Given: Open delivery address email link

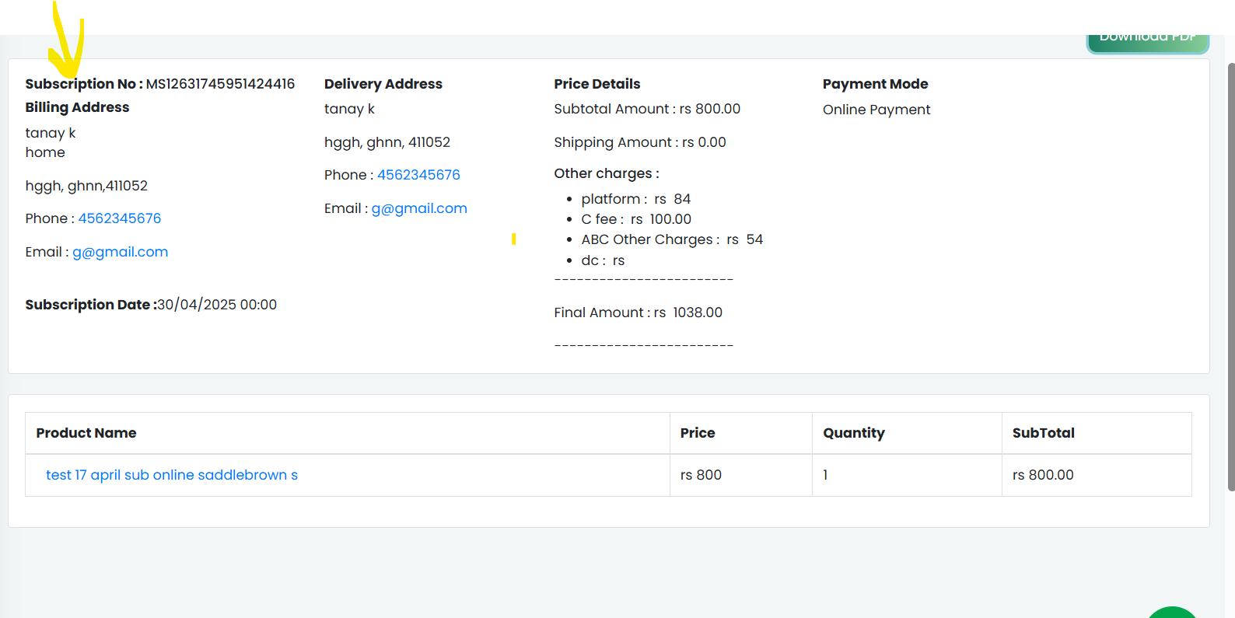Looking at the screenshot, I should tap(419, 208).
